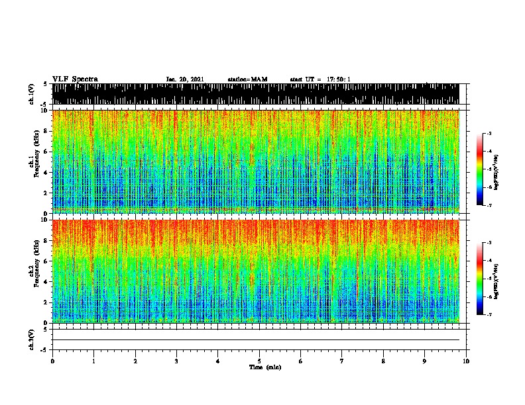Click the ch.2 color bar log(PSD) label
525x405 pixels.
point(496,281)
